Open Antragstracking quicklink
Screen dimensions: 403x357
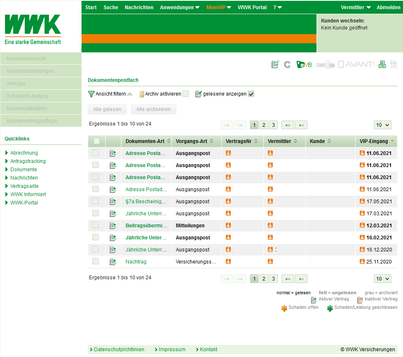28,161
